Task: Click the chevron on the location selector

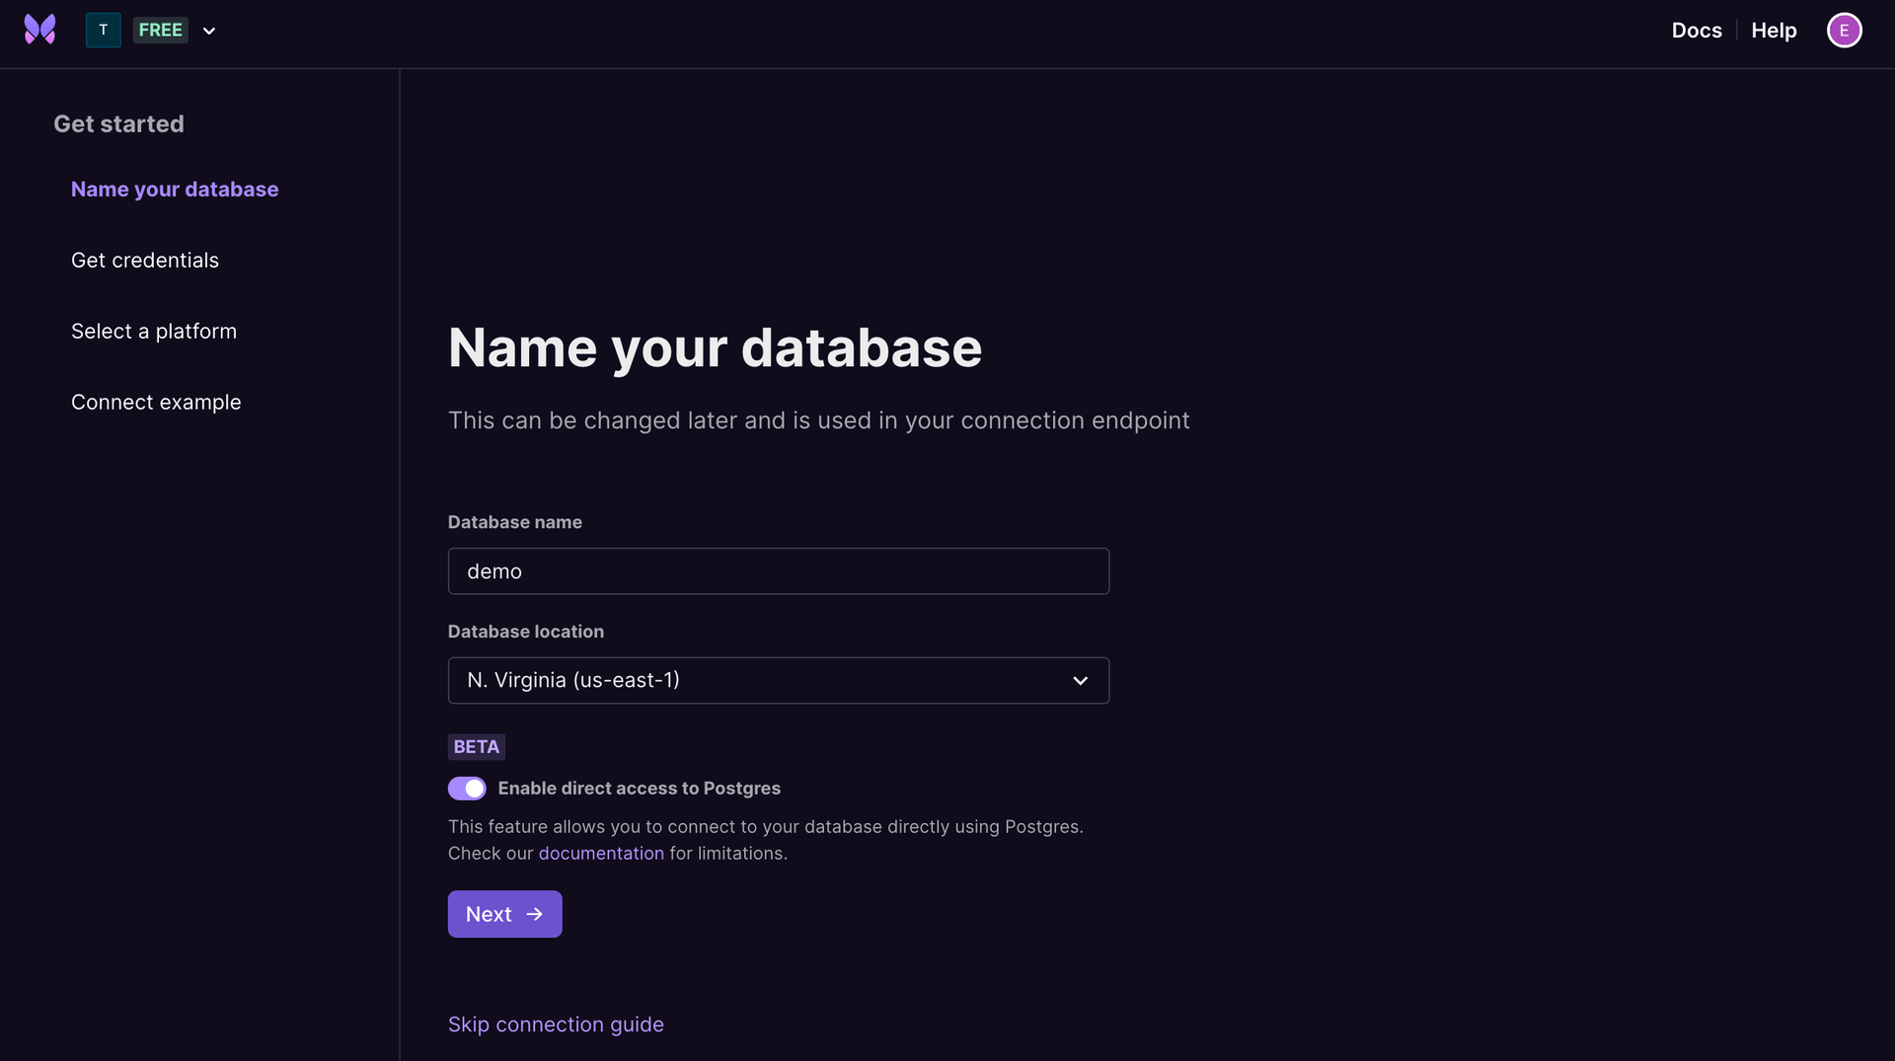Action: tap(1080, 680)
